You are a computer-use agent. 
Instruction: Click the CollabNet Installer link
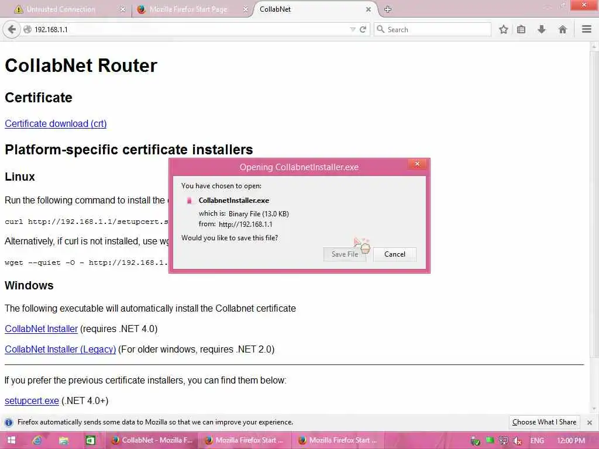[x=42, y=329]
